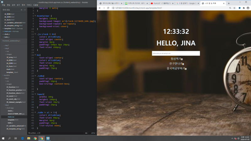This screenshot has width=251, height=141.
Task: Open todo.js in the working files
Action: click(x=7, y=37)
